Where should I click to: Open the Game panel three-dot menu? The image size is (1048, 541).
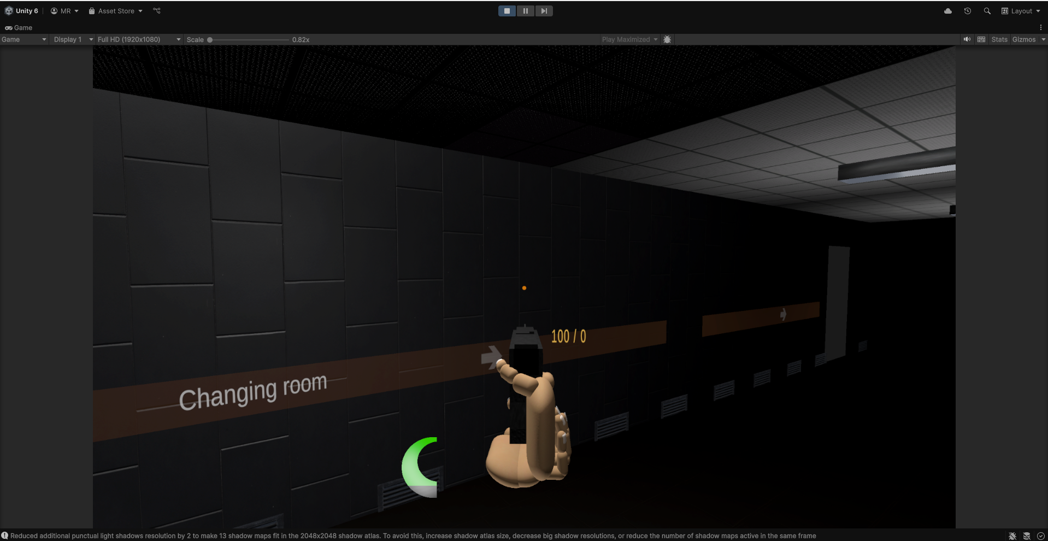coord(1040,27)
